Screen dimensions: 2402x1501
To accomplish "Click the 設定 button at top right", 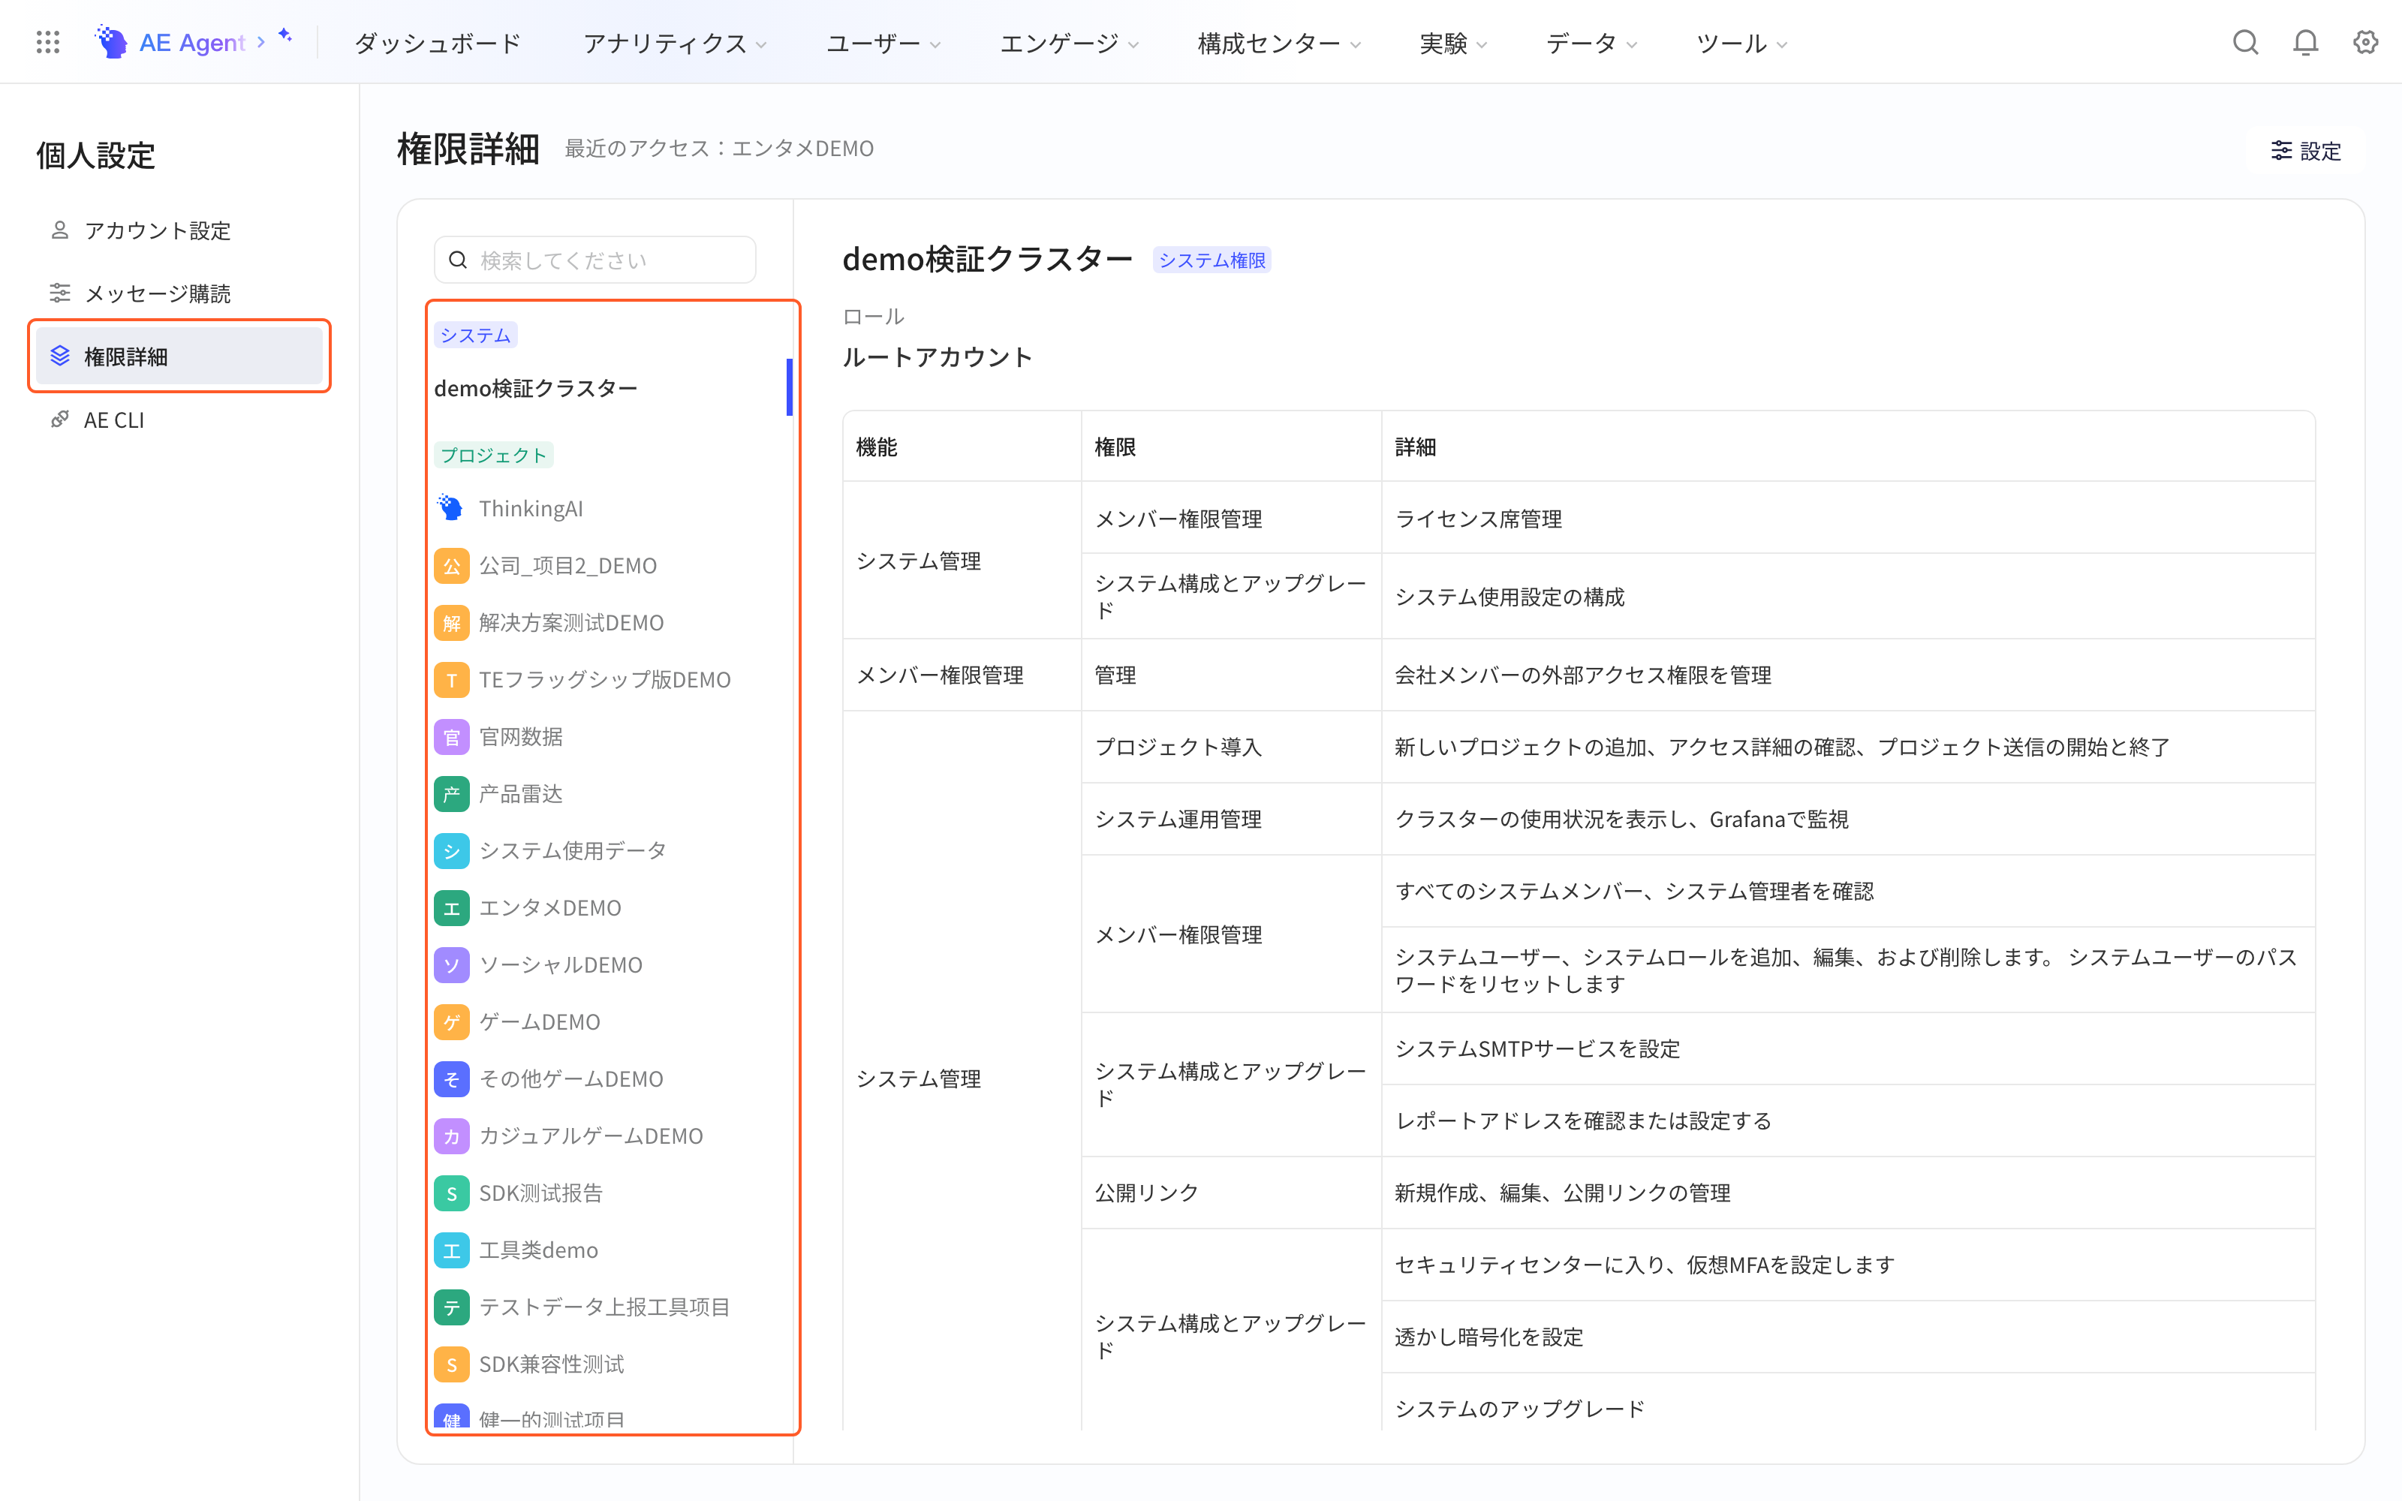I will (2304, 151).
